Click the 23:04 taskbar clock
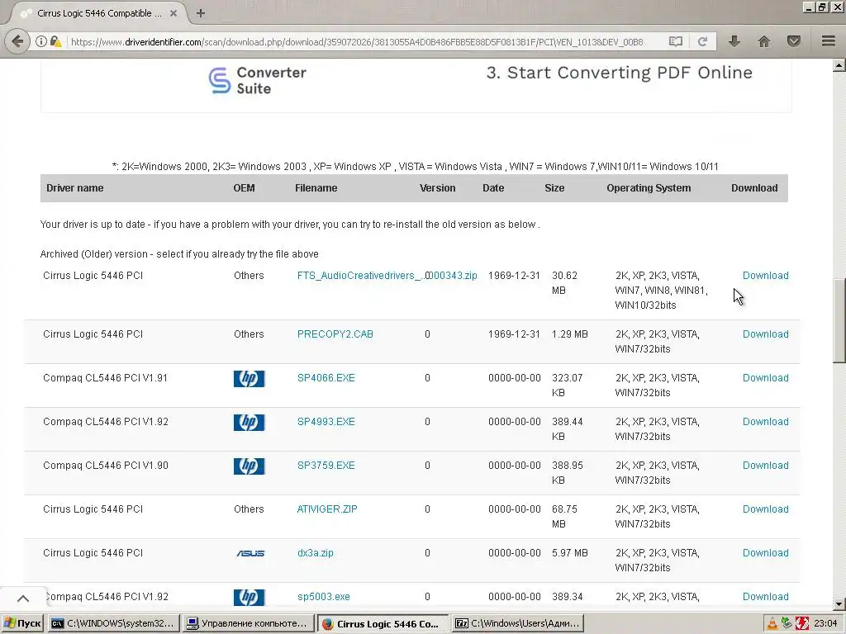The image size is (846, 634). coord(825,624)
